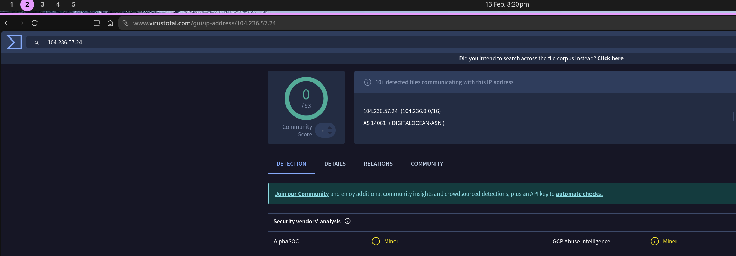Switch to workspace 4
The width and height of the screenshot is (736, 256).
click(x=58, y=4)
